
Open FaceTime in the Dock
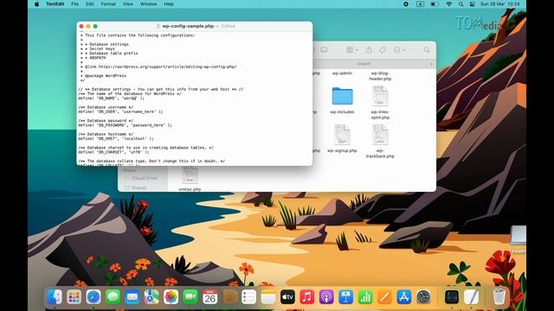(190, 297)
